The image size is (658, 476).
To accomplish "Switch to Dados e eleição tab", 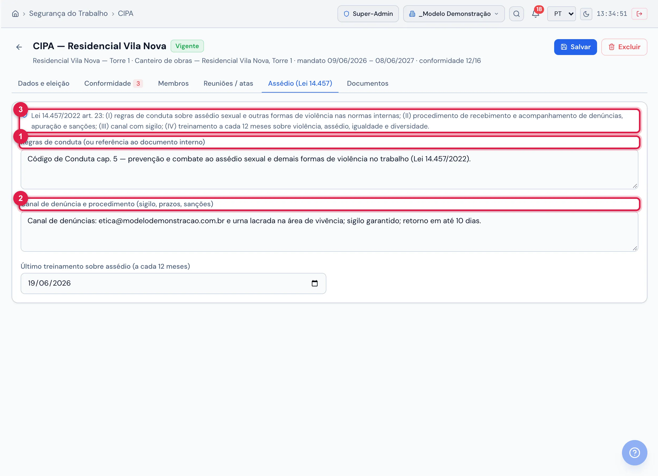I will coord(43,84).
